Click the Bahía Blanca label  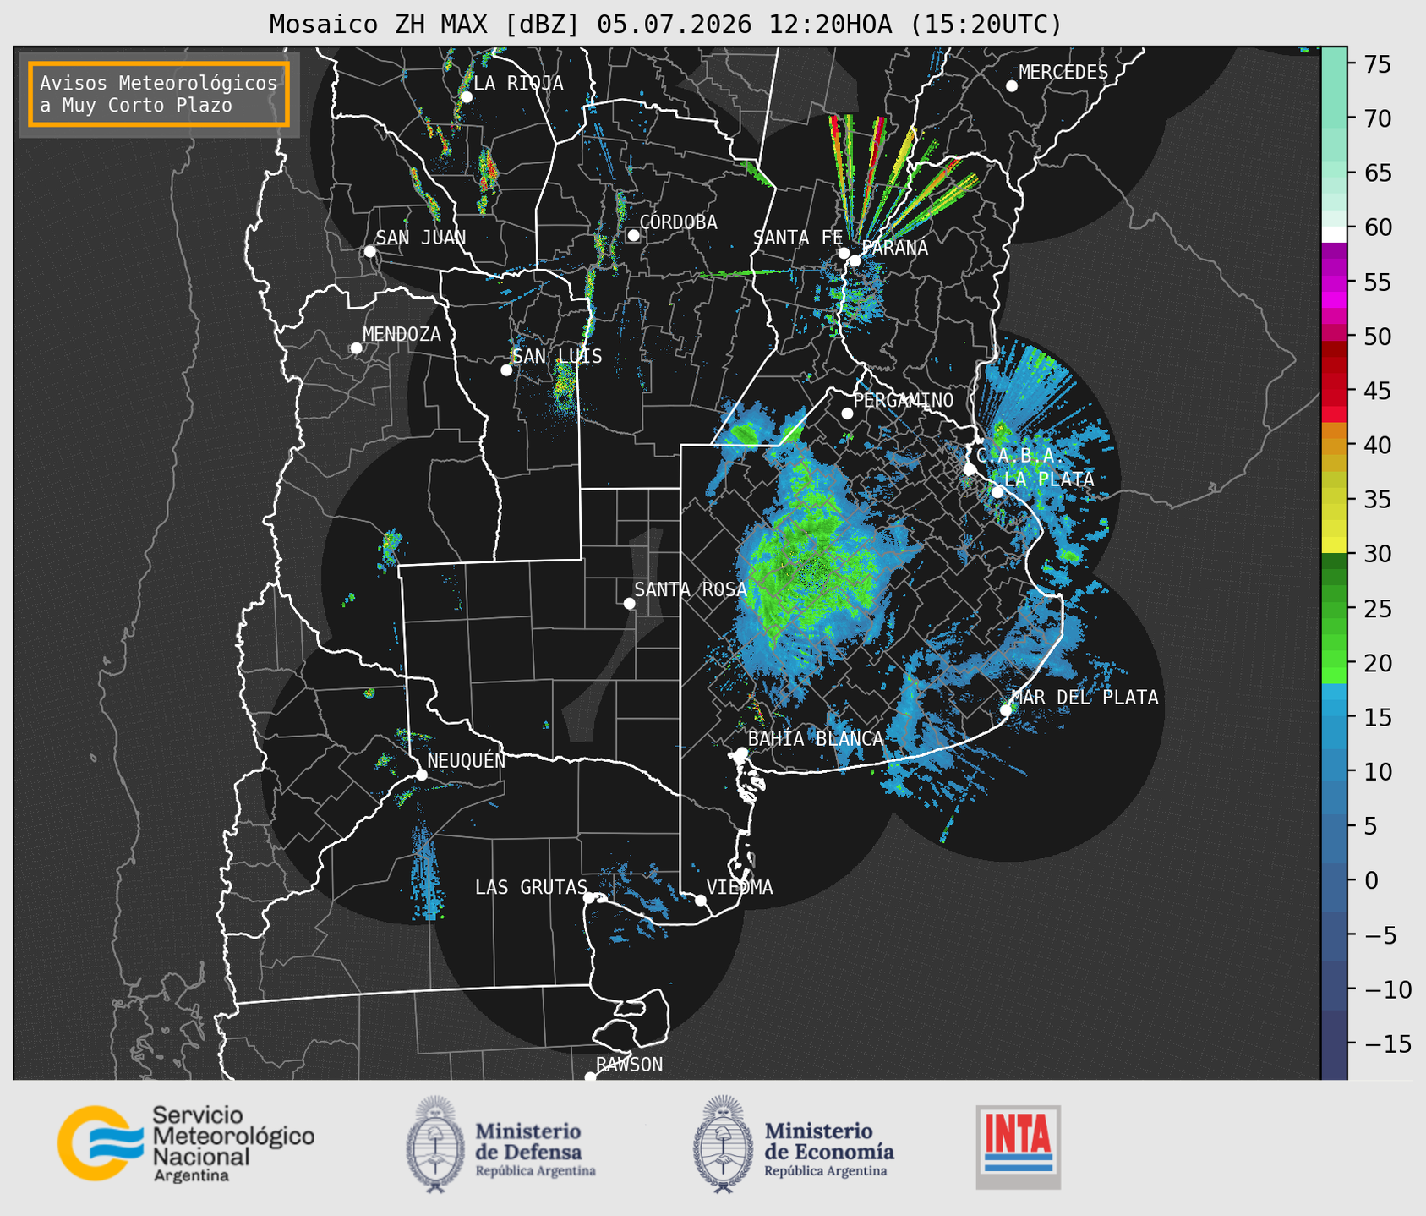click(816, 739)
